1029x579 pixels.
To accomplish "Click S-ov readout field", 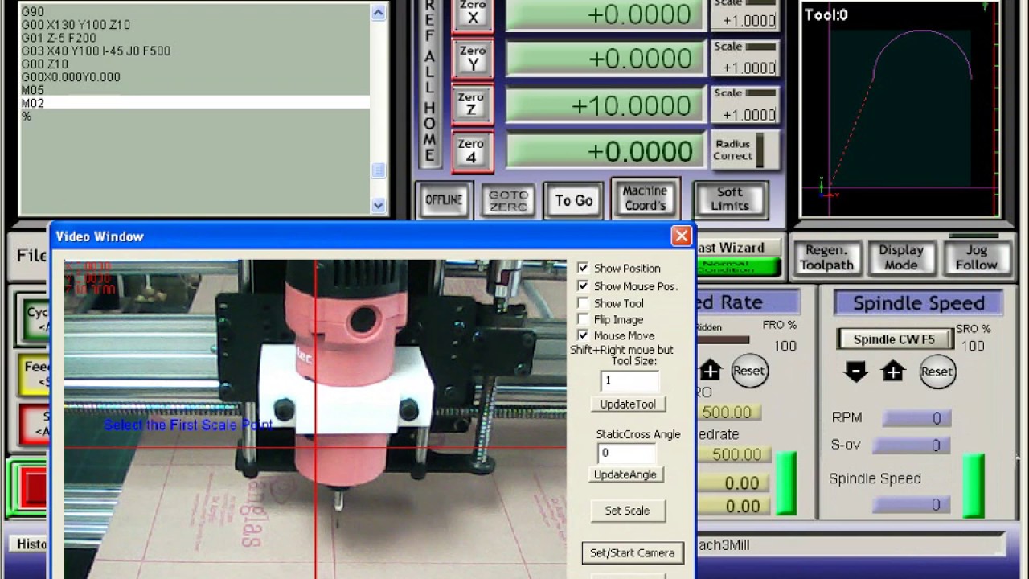I will click(912, 446).
